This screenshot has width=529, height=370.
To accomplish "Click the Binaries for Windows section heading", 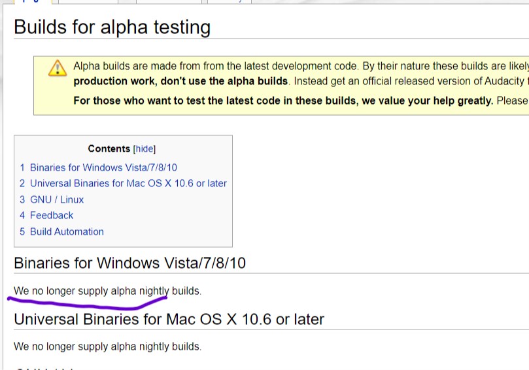I will 130,263.
